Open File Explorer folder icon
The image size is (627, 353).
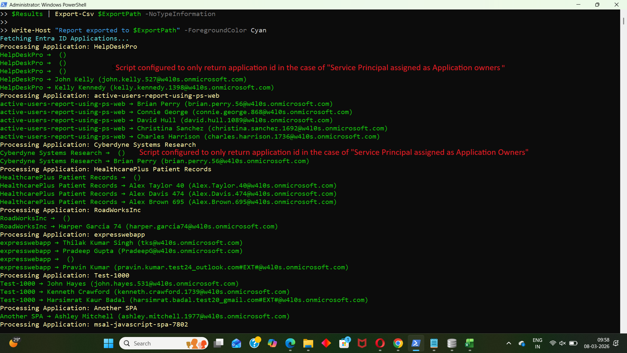pyautogui.click(x=308, y=343)
